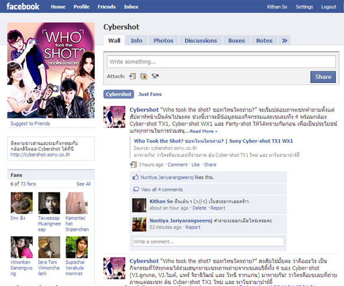Click the Cybershot name in the first post
344x286 pixels.
[144, 110]
